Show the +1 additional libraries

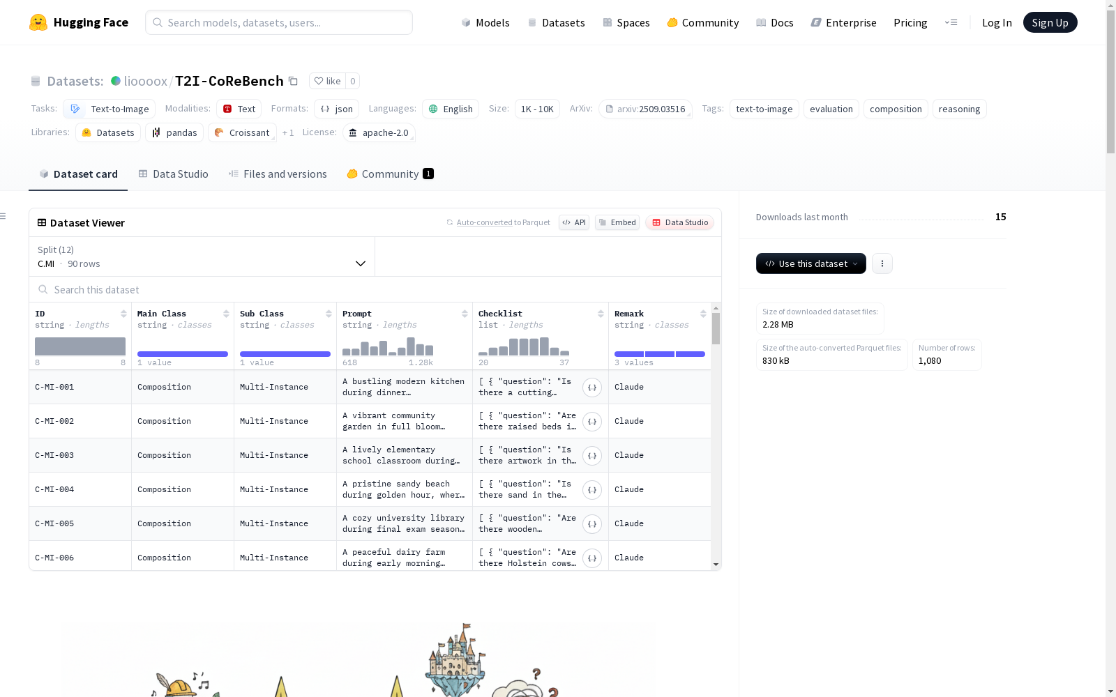[288, 132]
